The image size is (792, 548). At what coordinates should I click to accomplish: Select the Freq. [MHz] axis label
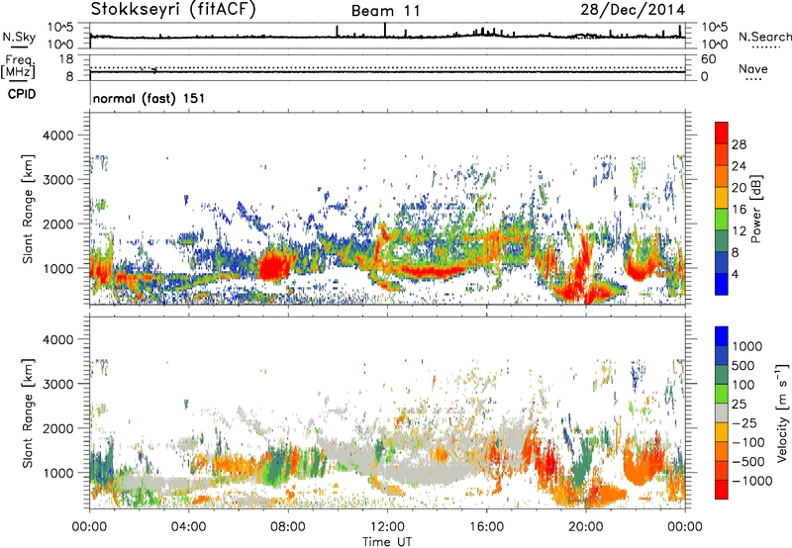(19, 66)
